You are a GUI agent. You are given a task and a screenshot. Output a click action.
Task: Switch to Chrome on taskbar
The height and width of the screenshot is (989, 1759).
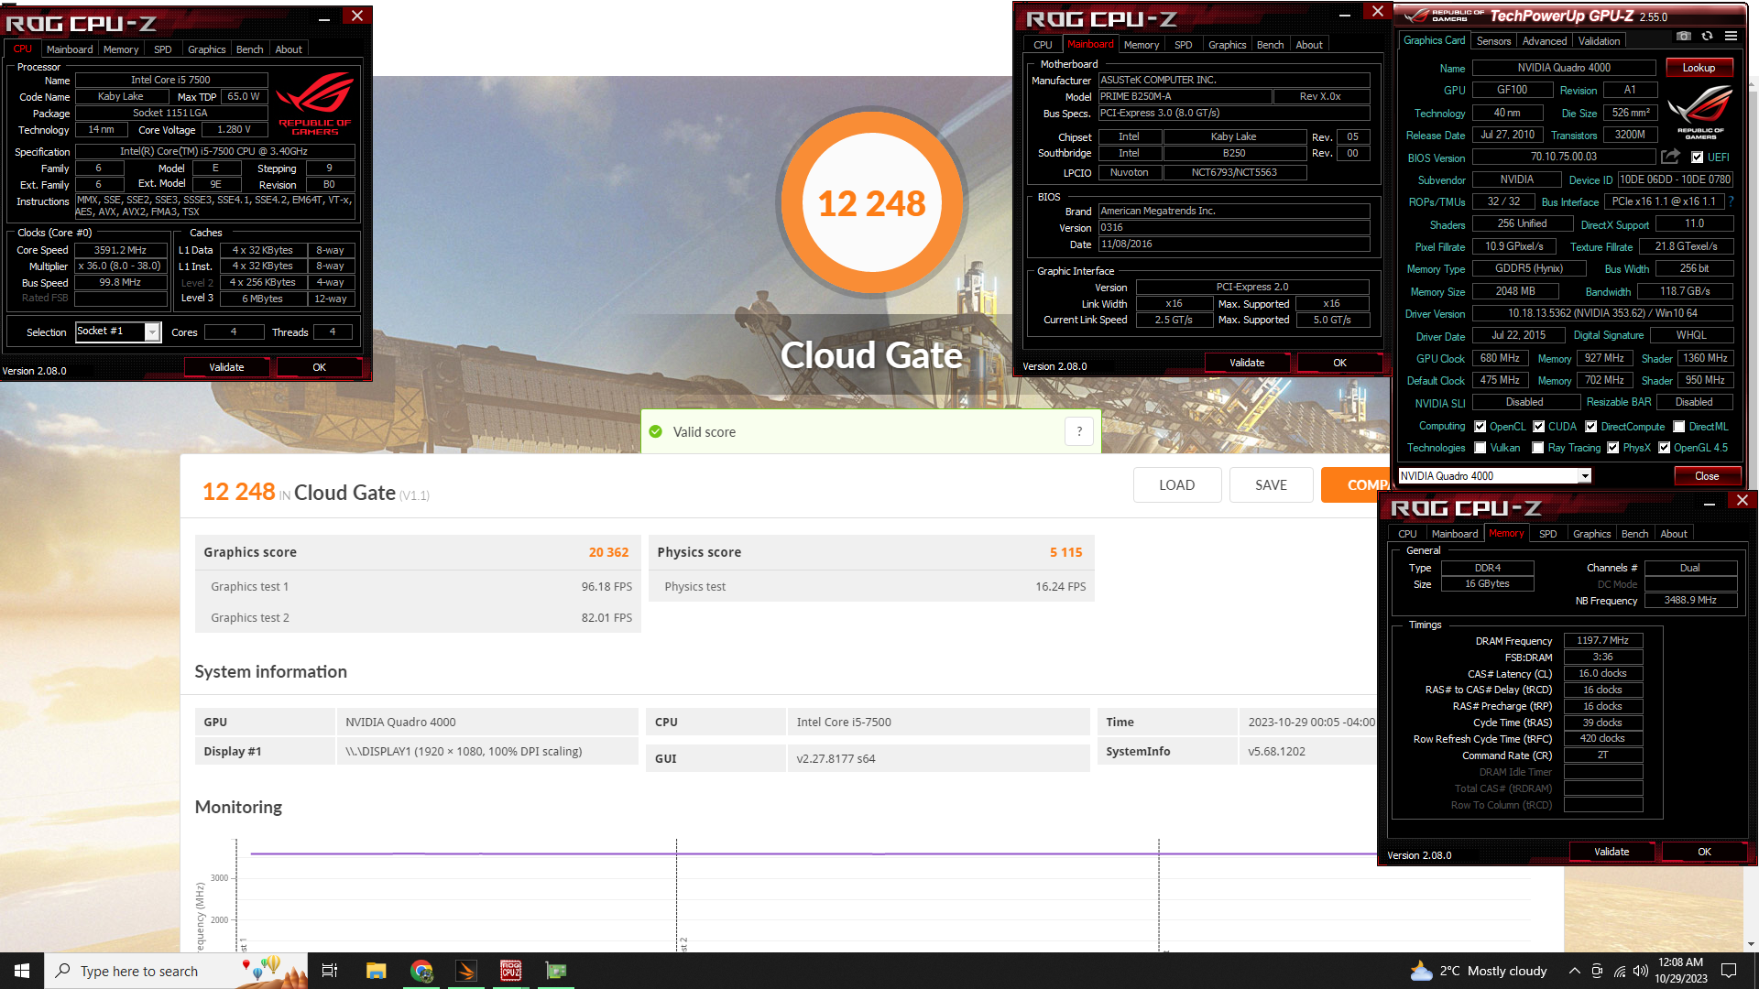(421, 971)
